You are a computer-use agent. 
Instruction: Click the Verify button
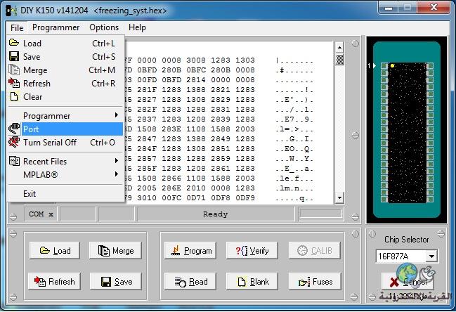coord(252,250)
